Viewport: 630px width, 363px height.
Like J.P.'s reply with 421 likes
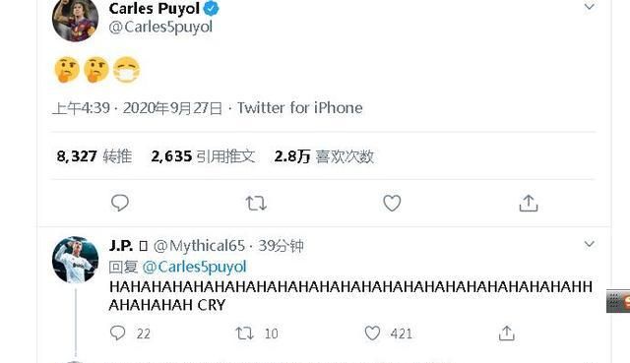pos(372,333)
